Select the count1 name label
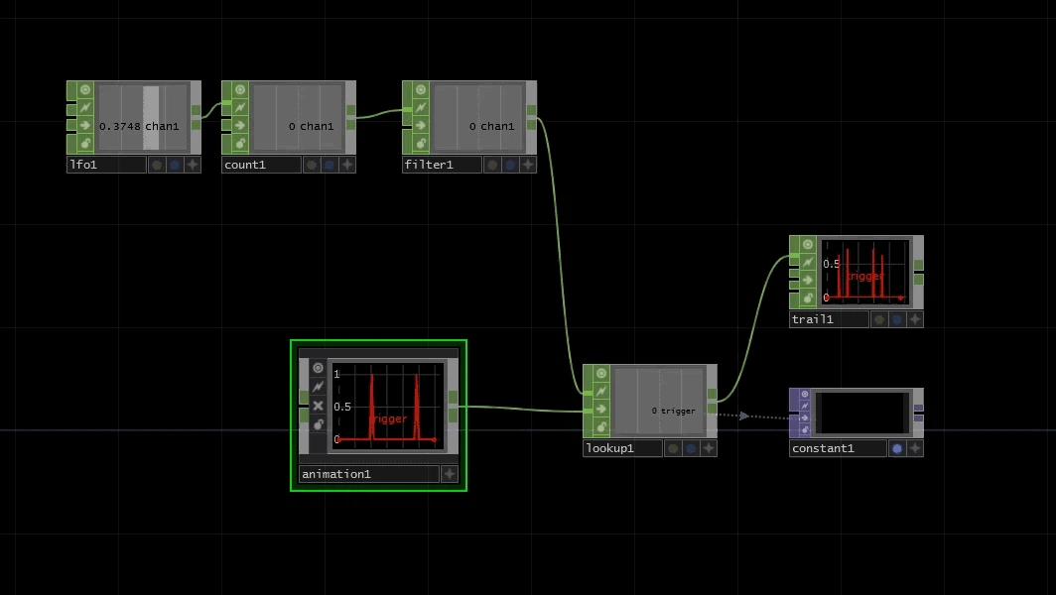This screenshot has height=595, width=1056. [261, 165]
